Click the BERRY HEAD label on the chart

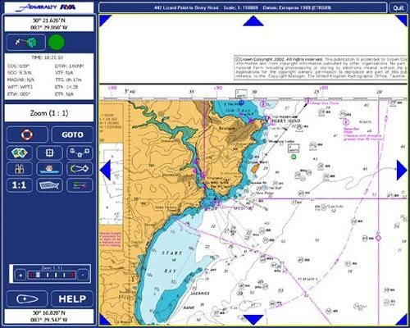[286, 121]
